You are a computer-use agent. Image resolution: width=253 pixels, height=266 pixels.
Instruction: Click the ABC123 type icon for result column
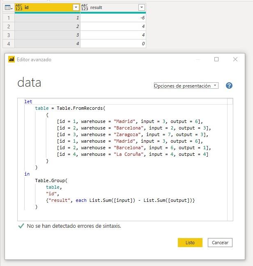(85, 7)
